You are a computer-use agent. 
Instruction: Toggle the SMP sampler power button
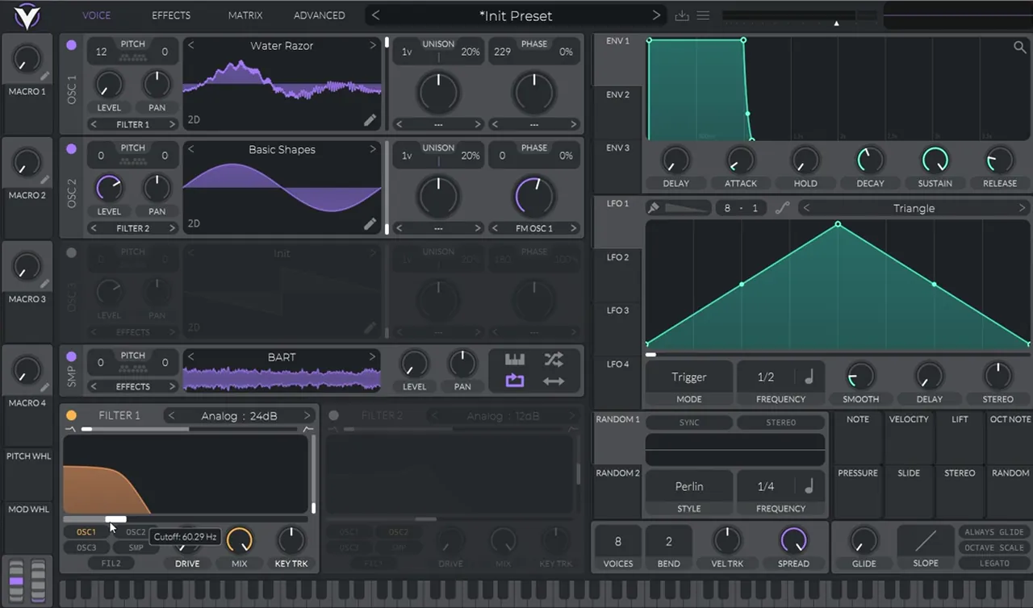click(72, 356)
